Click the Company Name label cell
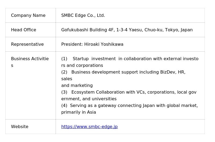Viewport: 215px width, 142px height. [28, 16]
